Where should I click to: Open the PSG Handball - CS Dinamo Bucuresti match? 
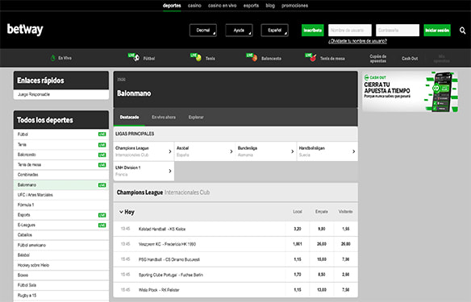click(x=169, y=259)
